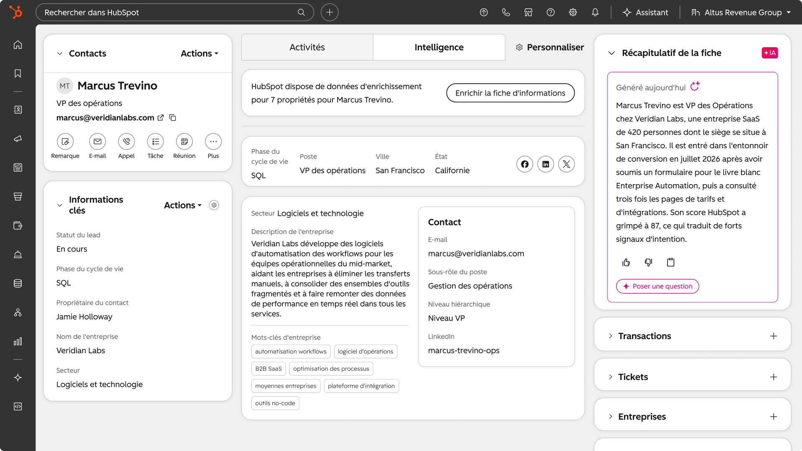This screenshot has height=451, width=802.
Task: Expand the Entreprises section
Action: [x=610, y=416]
